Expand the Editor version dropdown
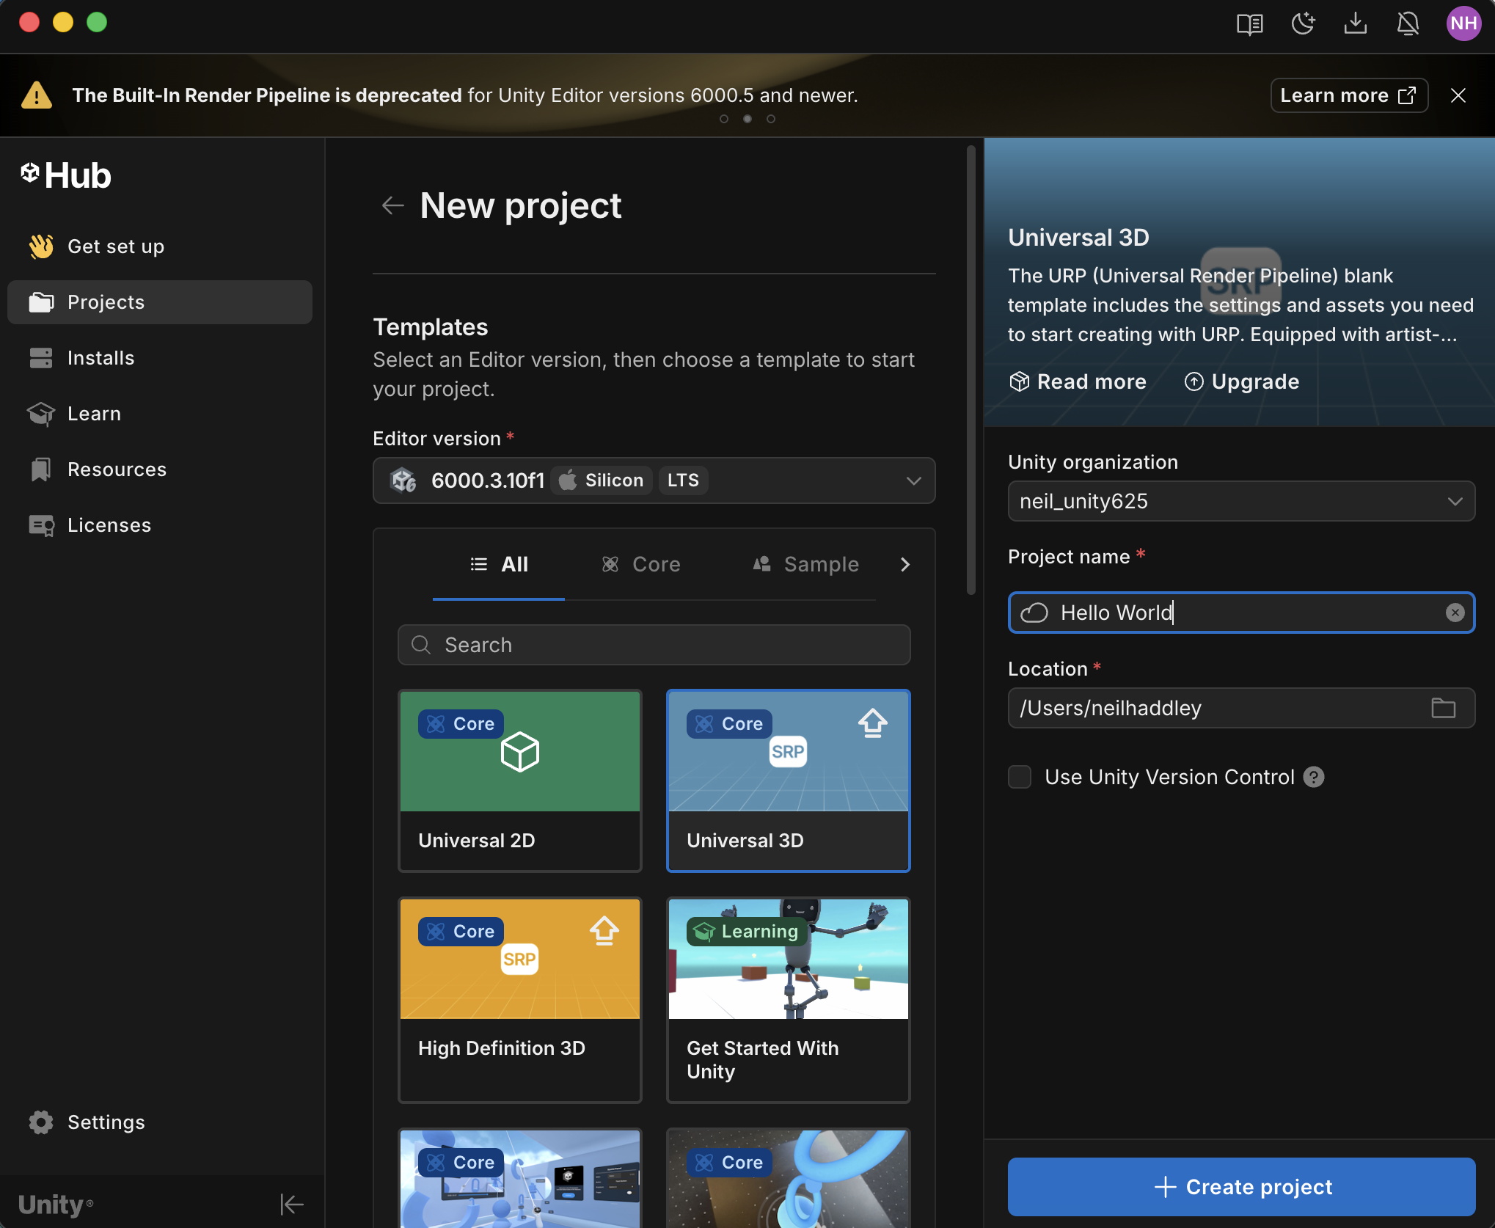This screenshot has width=1495, height=1228. pyautogui.click(x=913, y=480)
